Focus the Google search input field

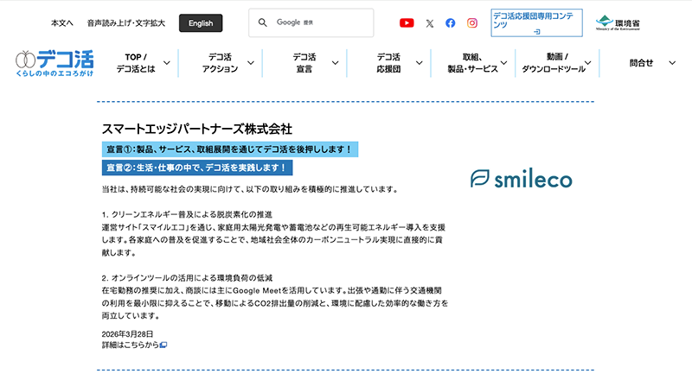[311, 23]
